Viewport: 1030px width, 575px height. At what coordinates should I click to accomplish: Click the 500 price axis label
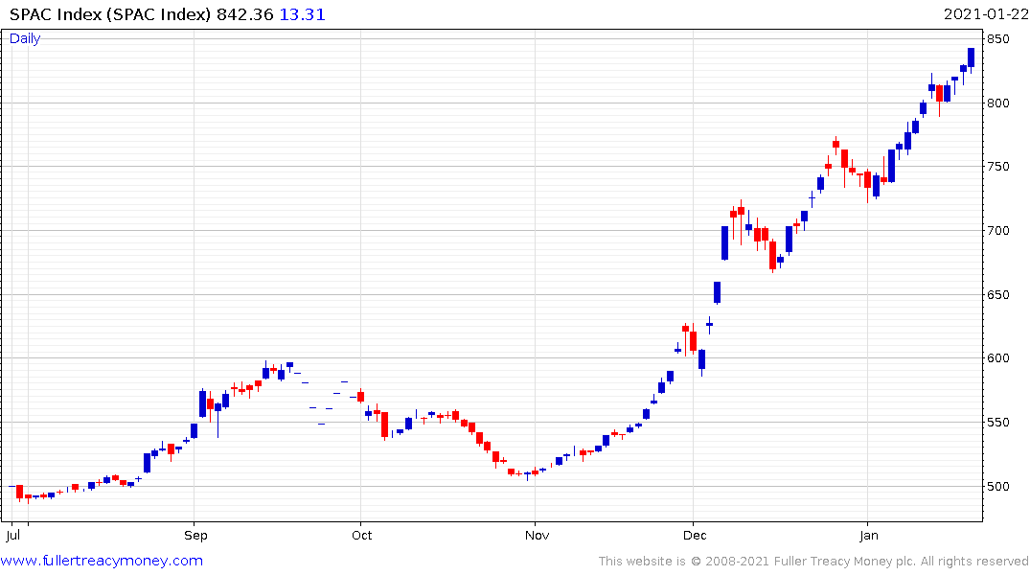tap(997, 486)
